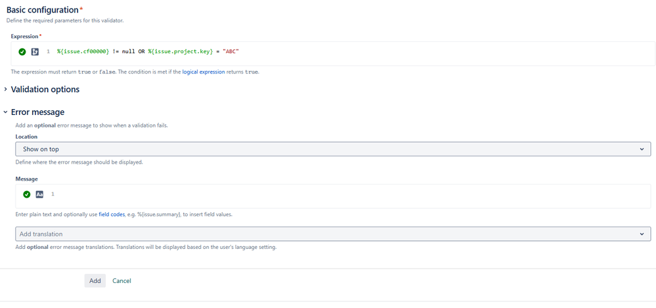Click the Validation options heading text

coord(45,89)
